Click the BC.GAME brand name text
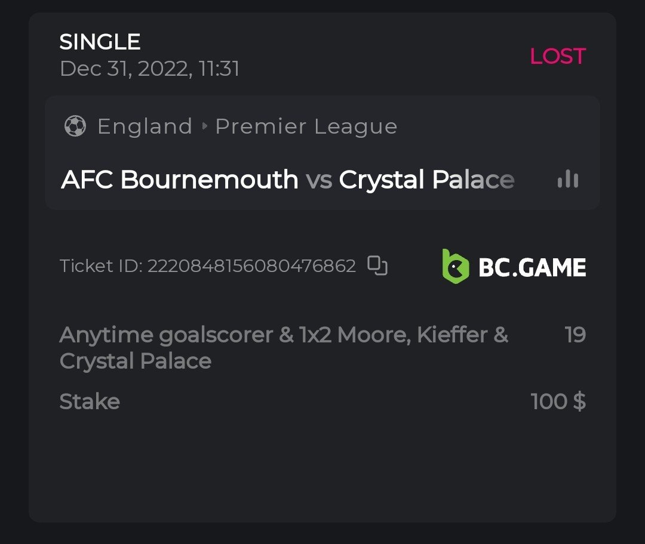Viewport: 645px width, 544px height. [532, 267]
